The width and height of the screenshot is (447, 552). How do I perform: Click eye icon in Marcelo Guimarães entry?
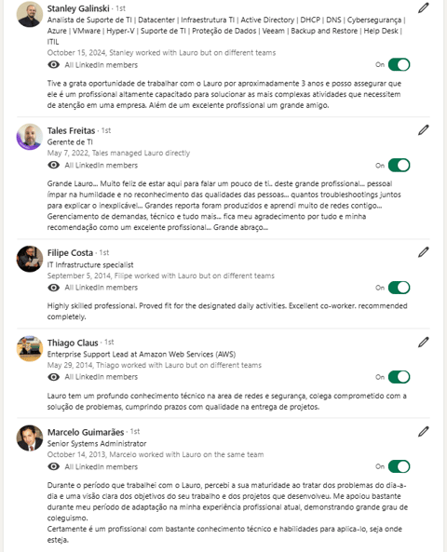(53, 466)
